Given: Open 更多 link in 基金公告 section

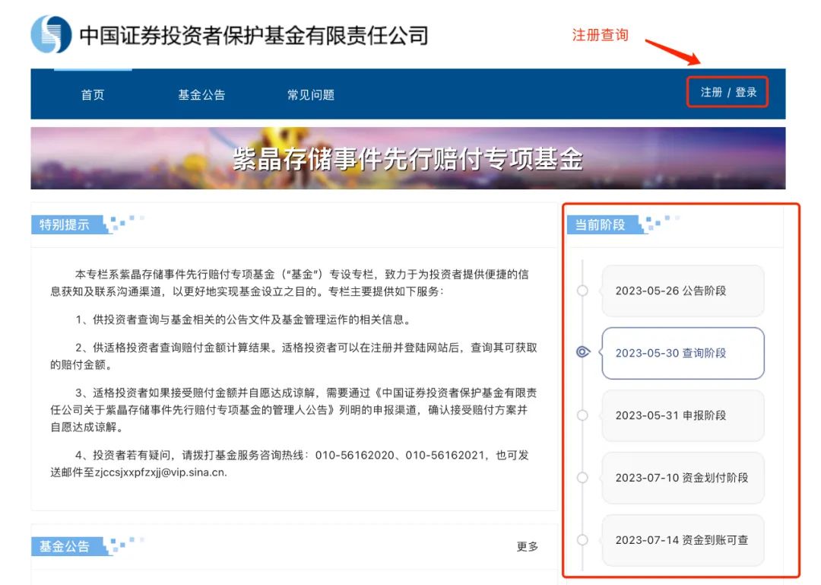Looking at the screenshot, I should point(528,547).
